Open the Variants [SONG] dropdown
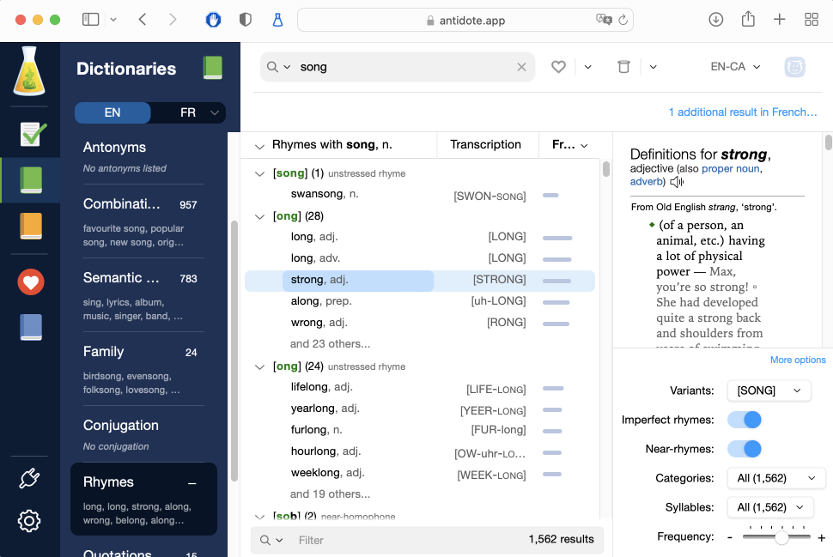Screen dimensions: 833x557 769,391
